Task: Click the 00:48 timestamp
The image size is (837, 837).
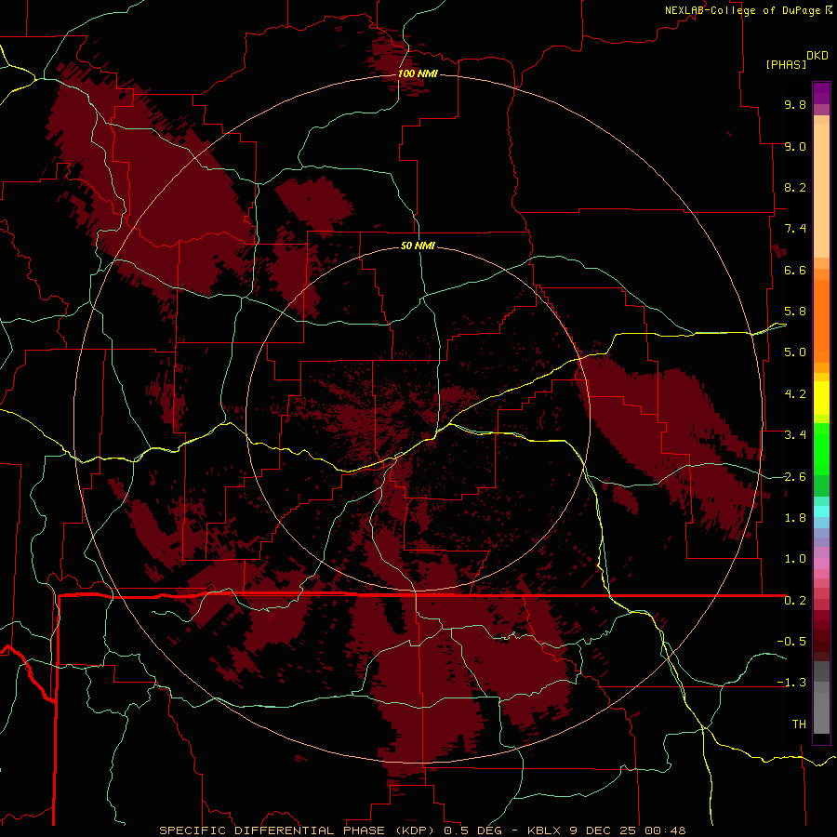Action: 665,830
